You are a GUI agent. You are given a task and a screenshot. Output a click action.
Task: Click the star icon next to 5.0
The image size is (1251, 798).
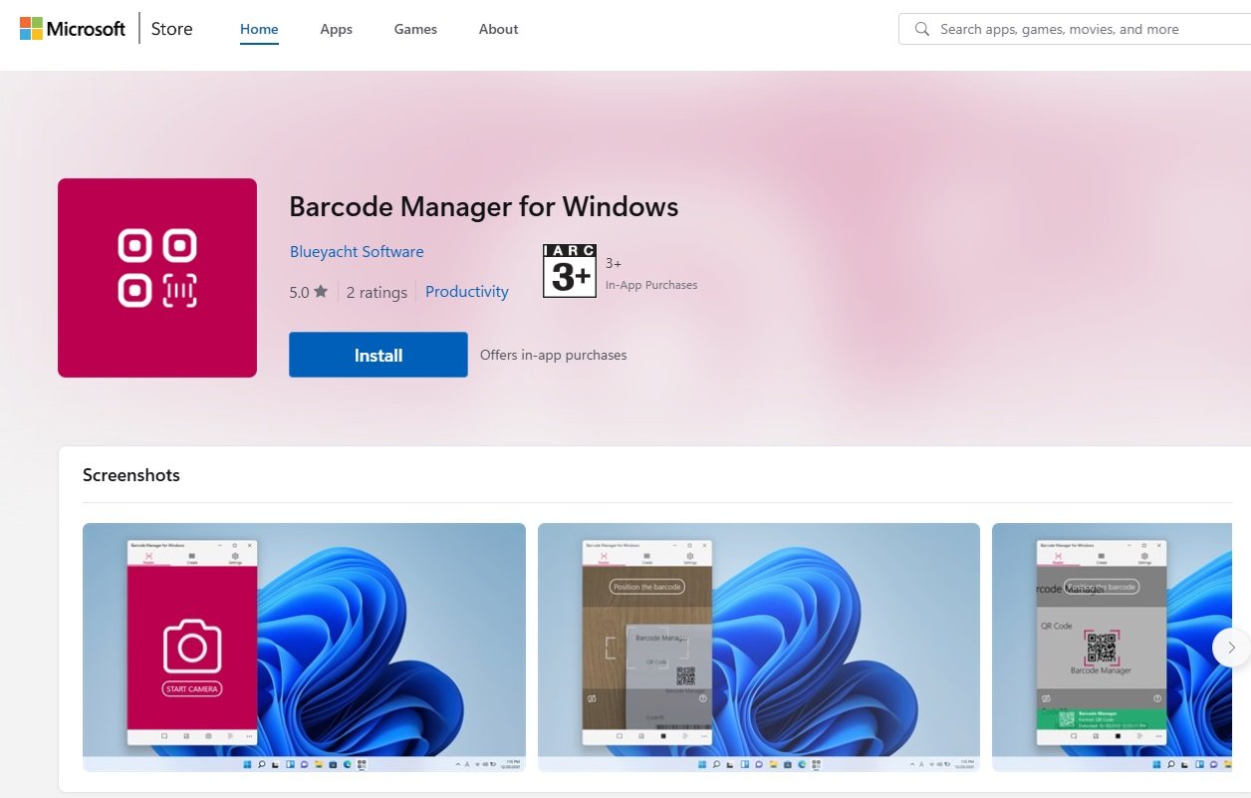[x=319, y=291]
